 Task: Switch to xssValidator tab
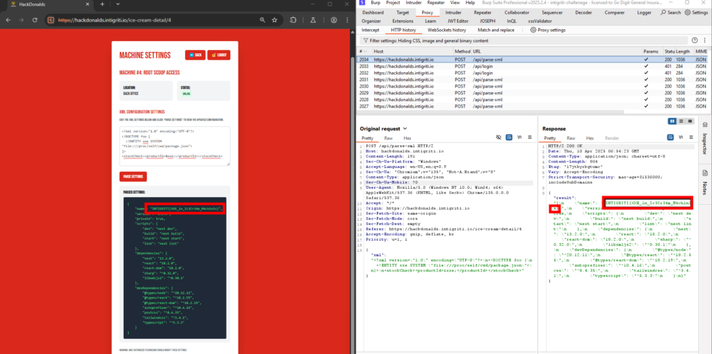[540, 21]
